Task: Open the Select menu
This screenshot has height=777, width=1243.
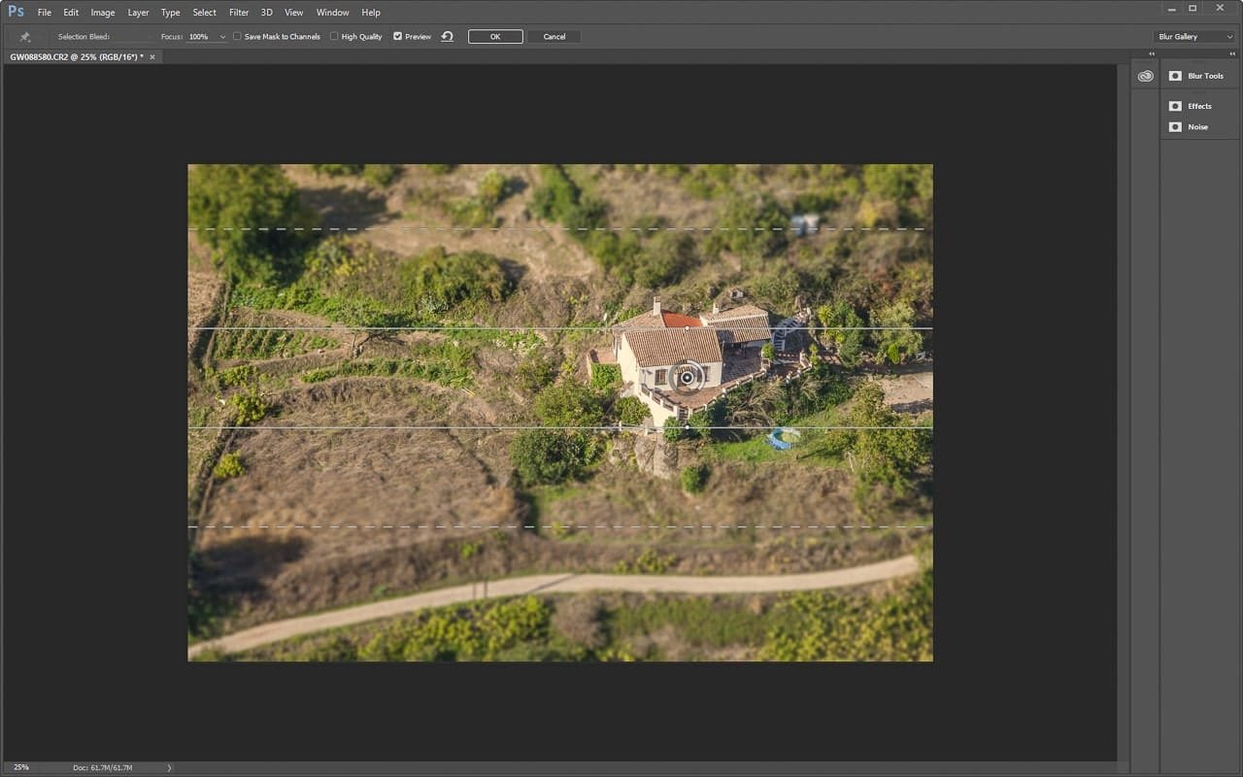Action: [204, 13]
